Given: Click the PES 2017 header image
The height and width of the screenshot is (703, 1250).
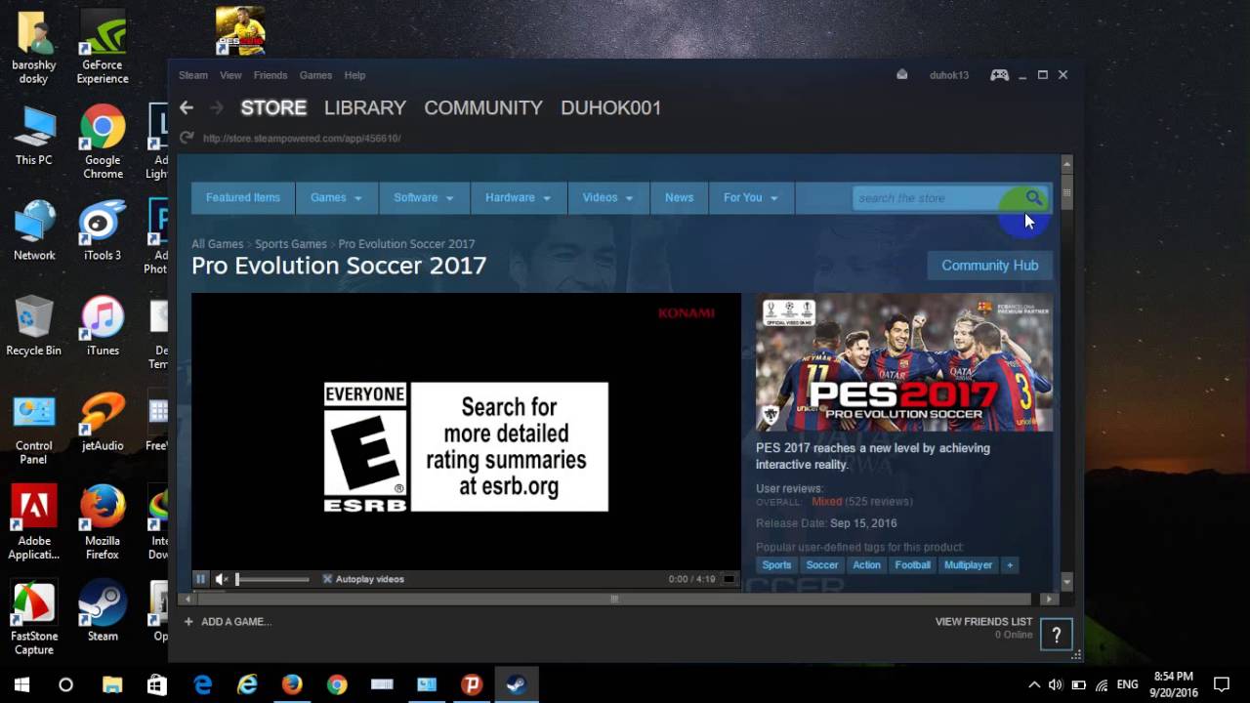Looking at the screenshot, I should pyautogui.click(x=904, y=363).
